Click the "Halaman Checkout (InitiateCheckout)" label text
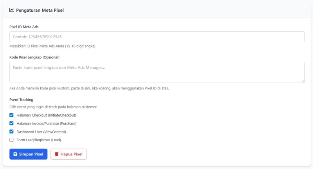The height and width of the screenshot is (169, 313). click(46, 115)
